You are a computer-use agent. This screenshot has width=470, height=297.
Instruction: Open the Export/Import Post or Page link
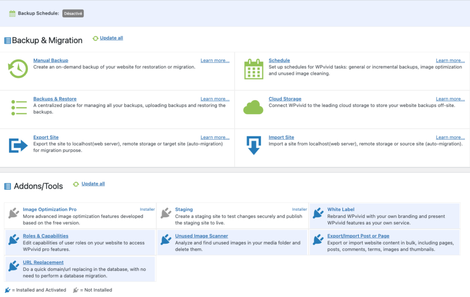coord(358,236)
